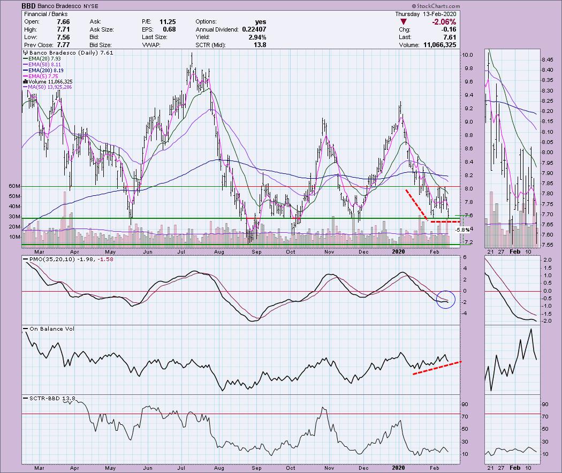562x473 pixels.
Task: Click the Options value 'yes'
Action: pyautogui.click(x=261, y=22)
